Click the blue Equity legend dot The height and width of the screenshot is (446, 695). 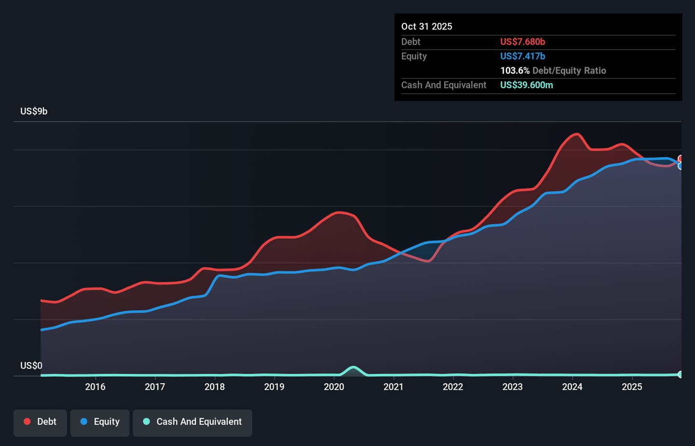pos(84,421)
